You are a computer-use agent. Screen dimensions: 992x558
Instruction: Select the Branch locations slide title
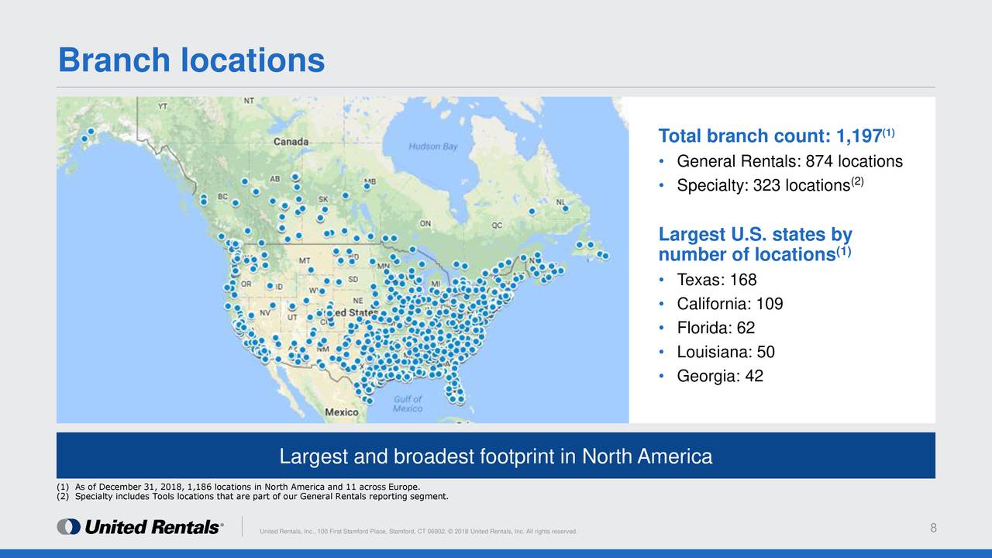[x=192, y=60]
